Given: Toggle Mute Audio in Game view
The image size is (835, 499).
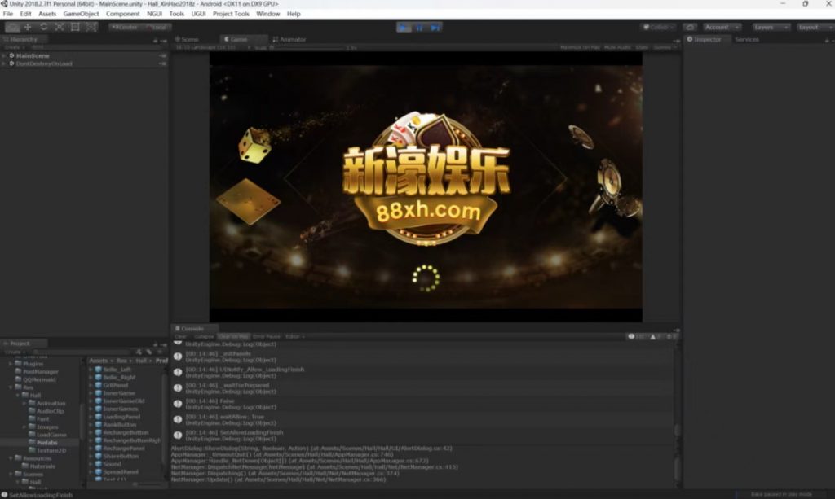Looking at the screenshot, I should click(x=617, y=47).
